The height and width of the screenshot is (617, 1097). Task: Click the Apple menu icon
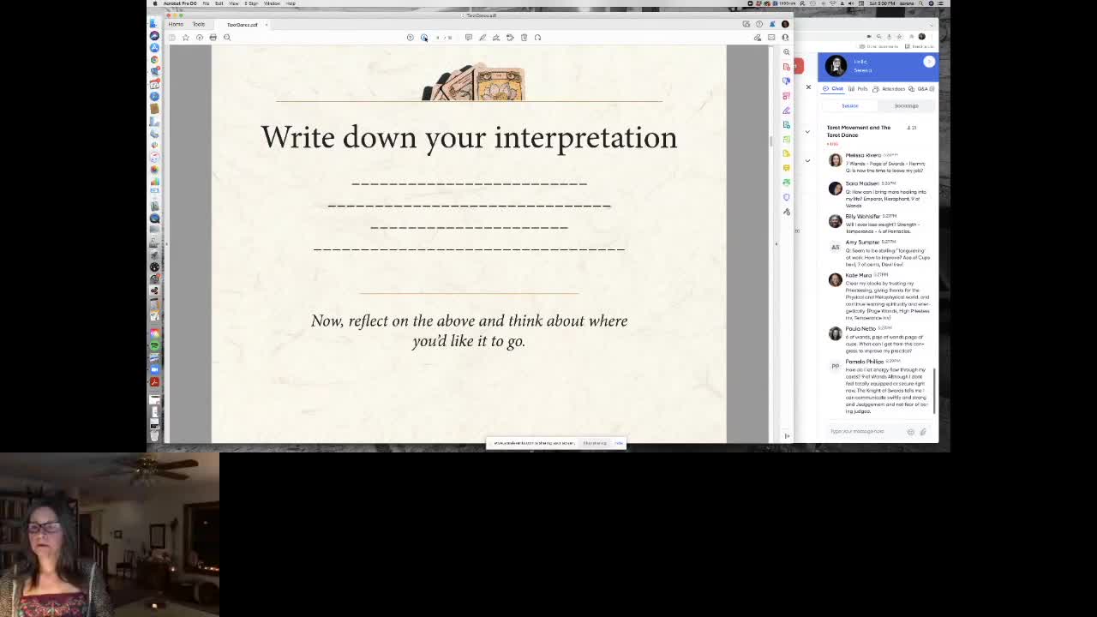point(155,3)
